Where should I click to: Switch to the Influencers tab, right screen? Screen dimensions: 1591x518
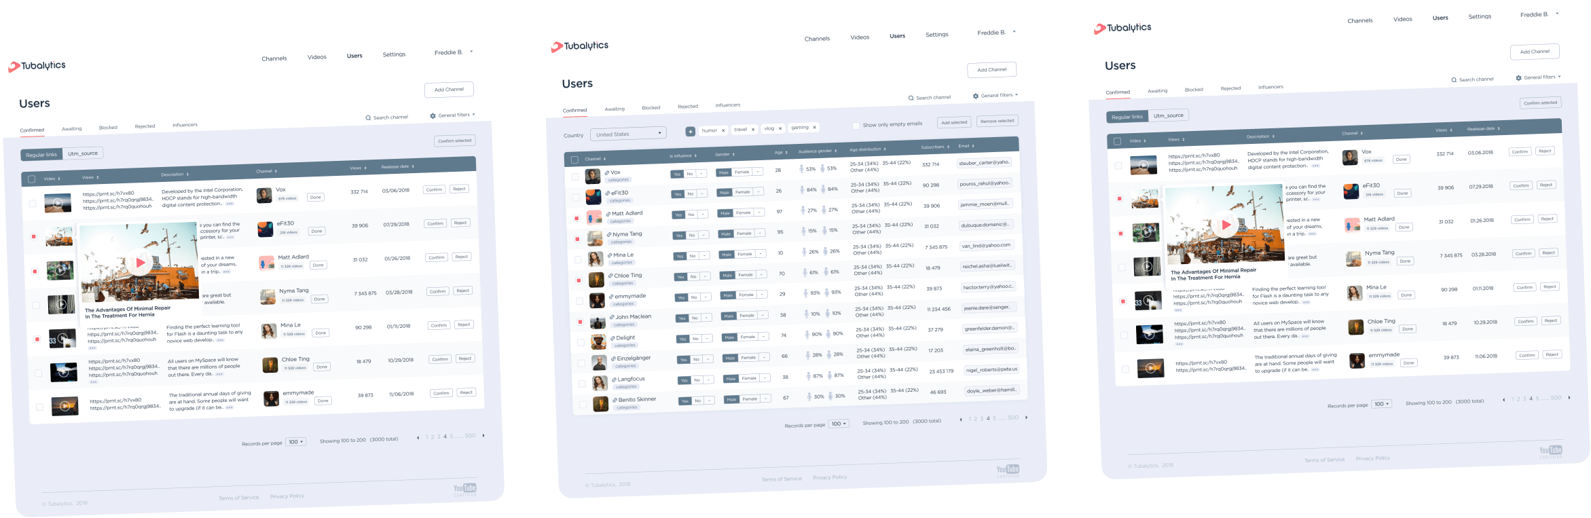point(1270,87)
